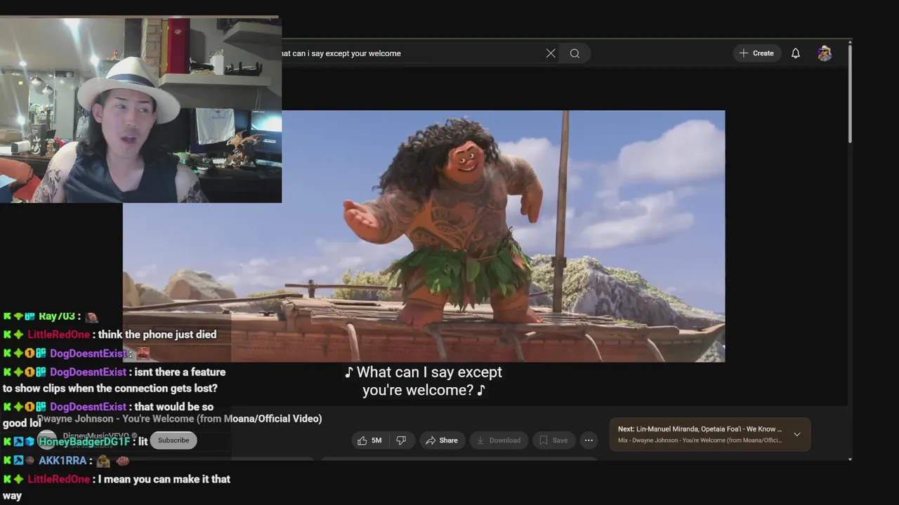Like the video with thumbs up
This screenshot has width=899, height=505.
point(369,440)
